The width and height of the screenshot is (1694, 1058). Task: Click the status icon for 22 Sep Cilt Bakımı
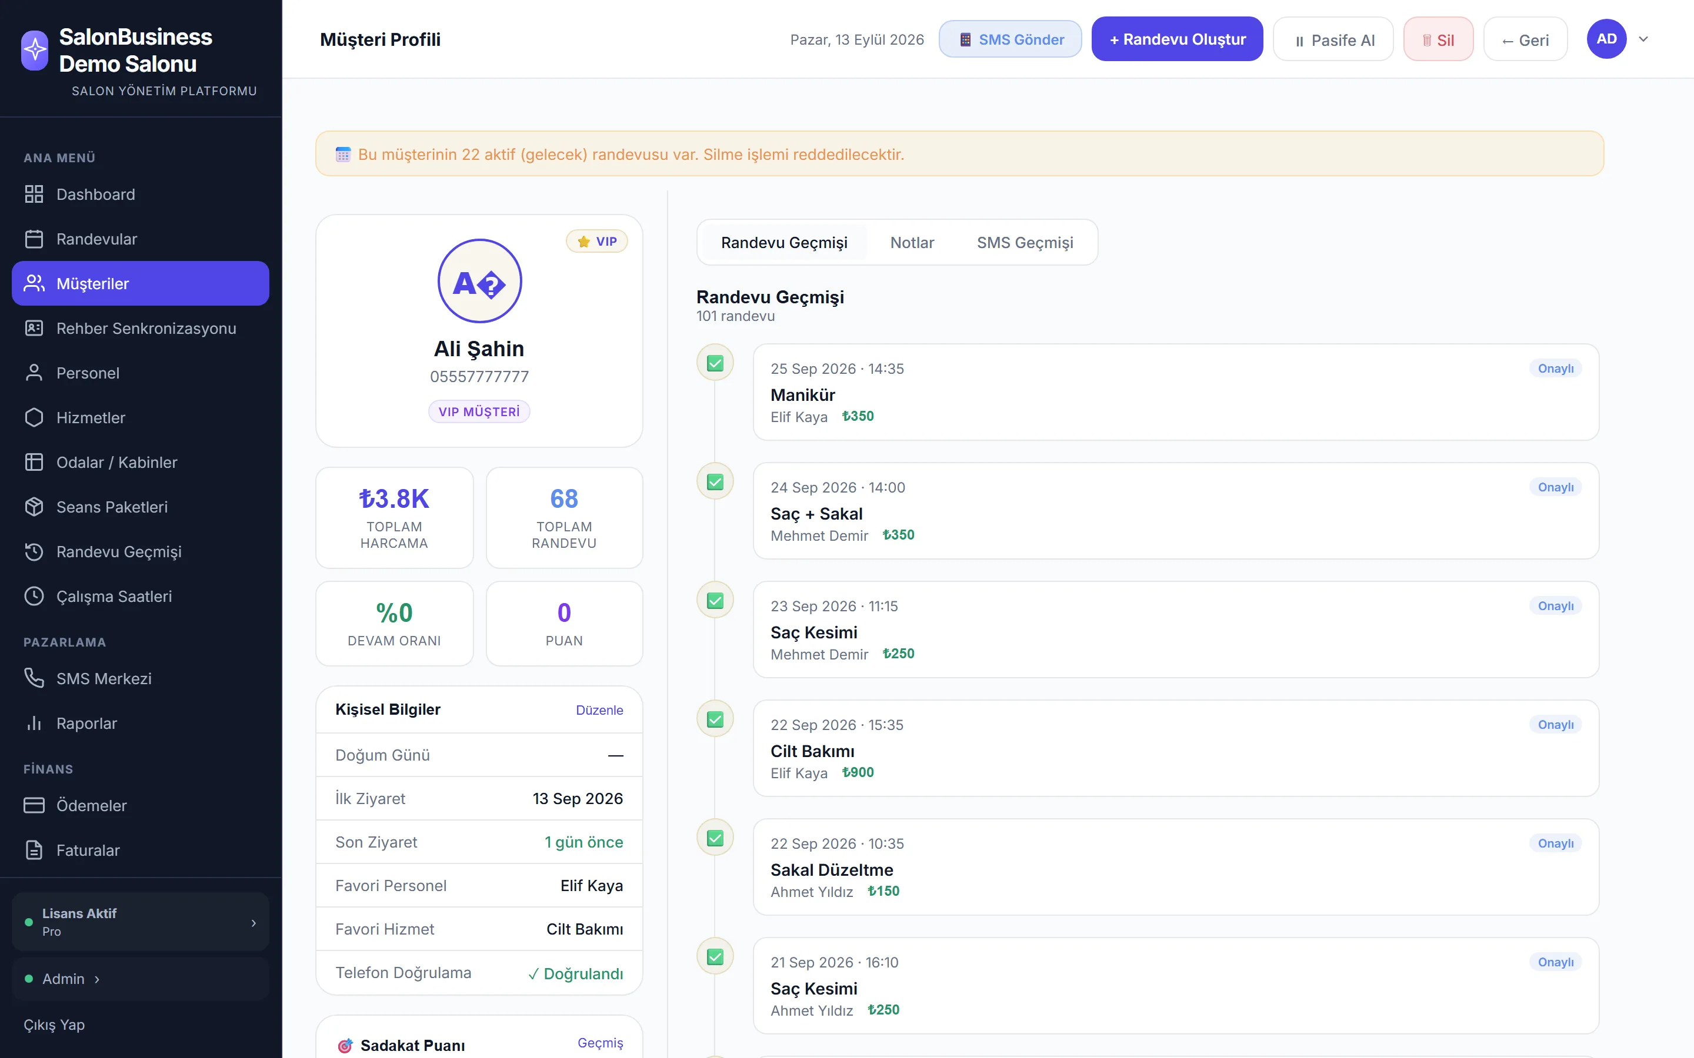[715, 719]
